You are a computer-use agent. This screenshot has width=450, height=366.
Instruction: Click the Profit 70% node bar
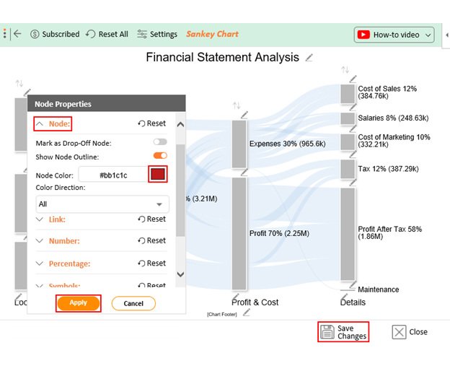[239, 234]
